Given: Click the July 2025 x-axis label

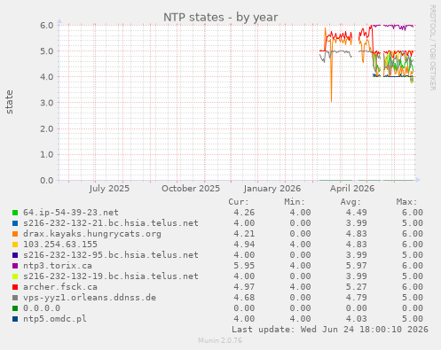Looking at the screenshot, I should [x=109, y=189].
